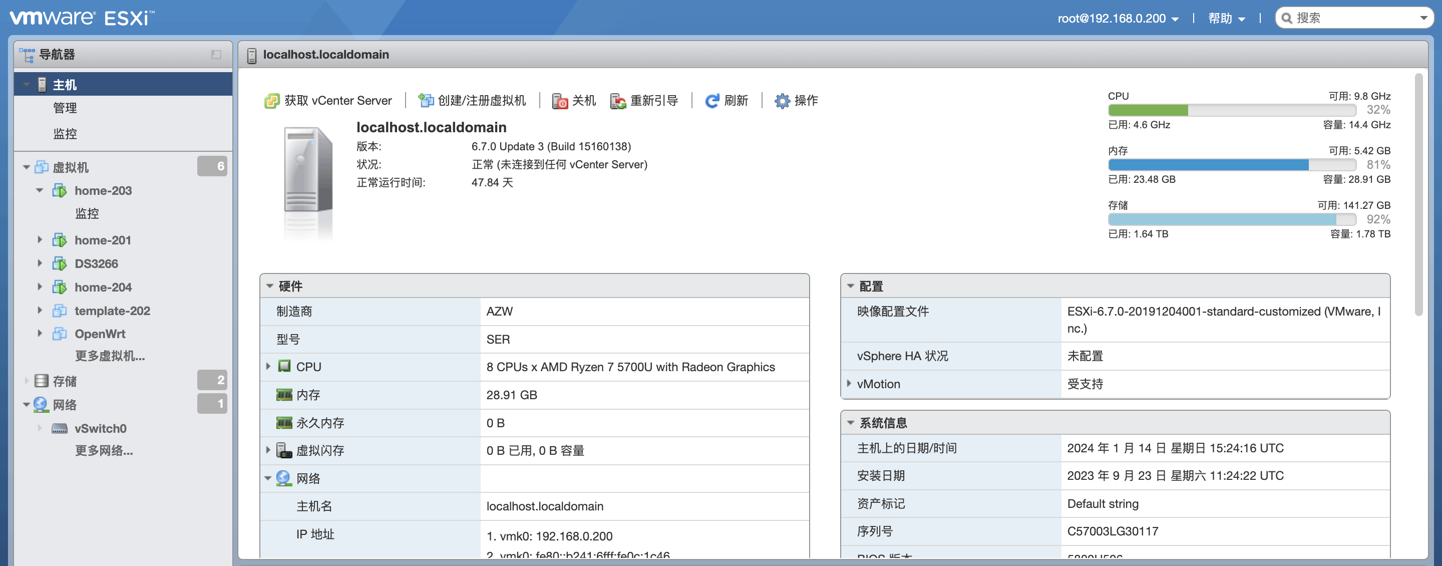Click the CPU chip icon in hardware panel
Viewport: 1442px width, 566px height.
coord(284,366)
